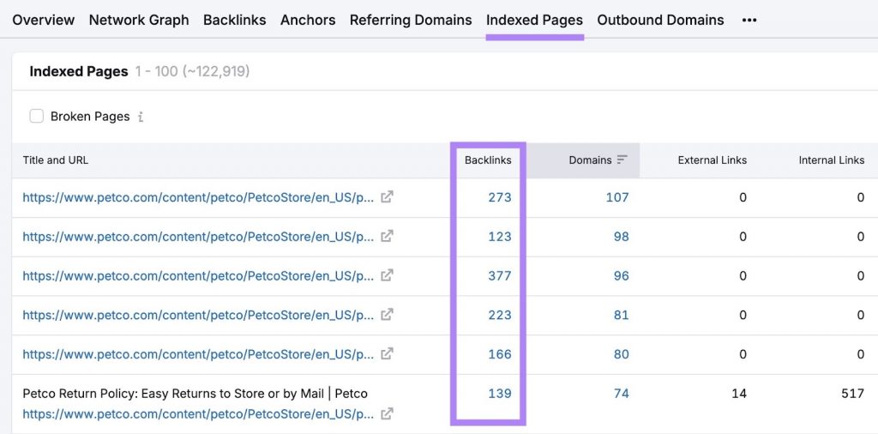This screenshot has width=878, height=434.
Task: Click sort icon in Domains column header
Action: 622,160
